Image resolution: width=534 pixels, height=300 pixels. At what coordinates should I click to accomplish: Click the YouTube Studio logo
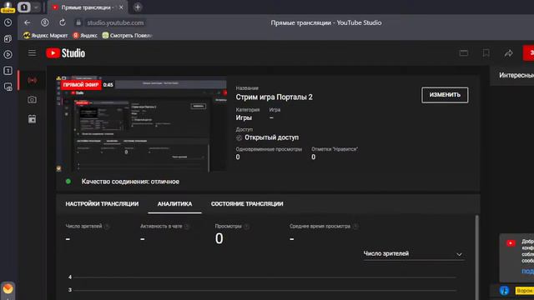point(66,53)
